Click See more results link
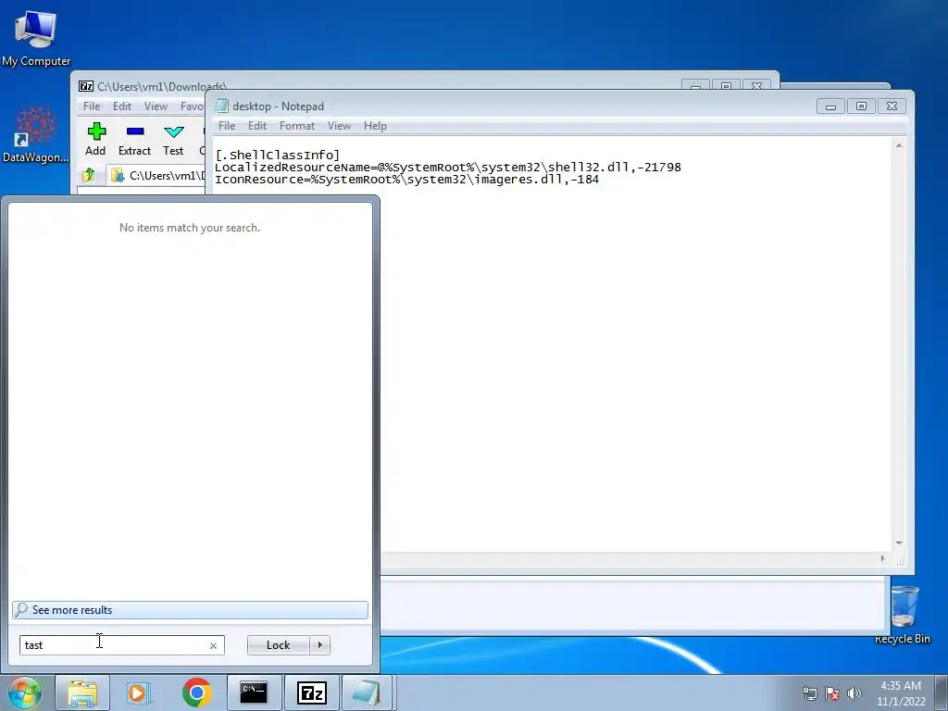The height and width of the screenshot is (711, 948). coord(190,610)
